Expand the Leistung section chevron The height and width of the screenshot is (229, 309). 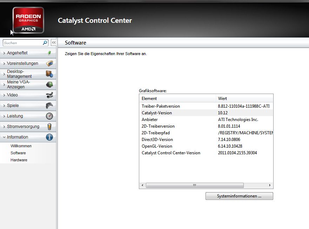[x=4, y=116]
